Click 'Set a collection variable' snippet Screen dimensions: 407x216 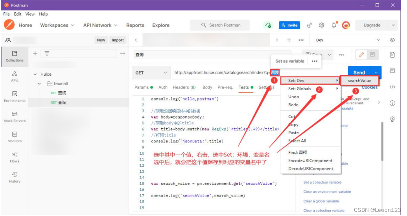tap(323, 182)
